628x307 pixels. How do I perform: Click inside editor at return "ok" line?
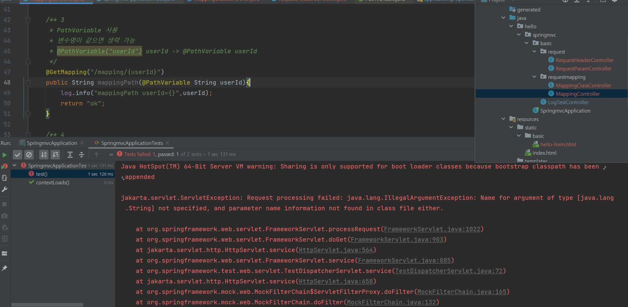pyautogui.click(x=83, y=103)
